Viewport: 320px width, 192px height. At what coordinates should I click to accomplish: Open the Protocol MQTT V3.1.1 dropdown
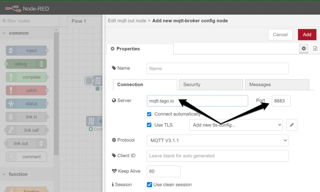[217, 140]
